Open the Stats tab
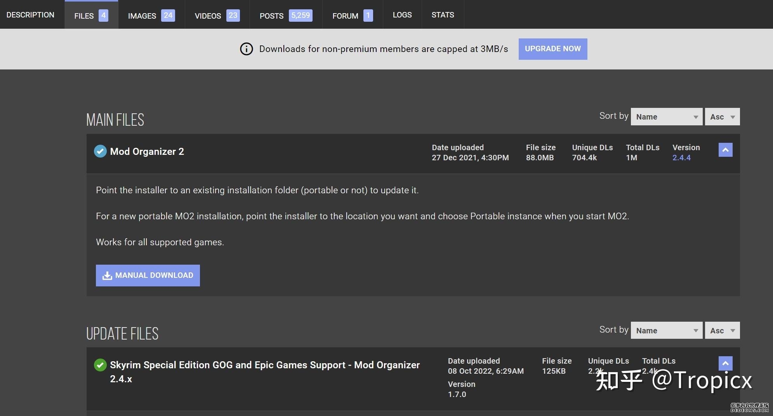This screenshot has width=773, height=416. (443, 15)
